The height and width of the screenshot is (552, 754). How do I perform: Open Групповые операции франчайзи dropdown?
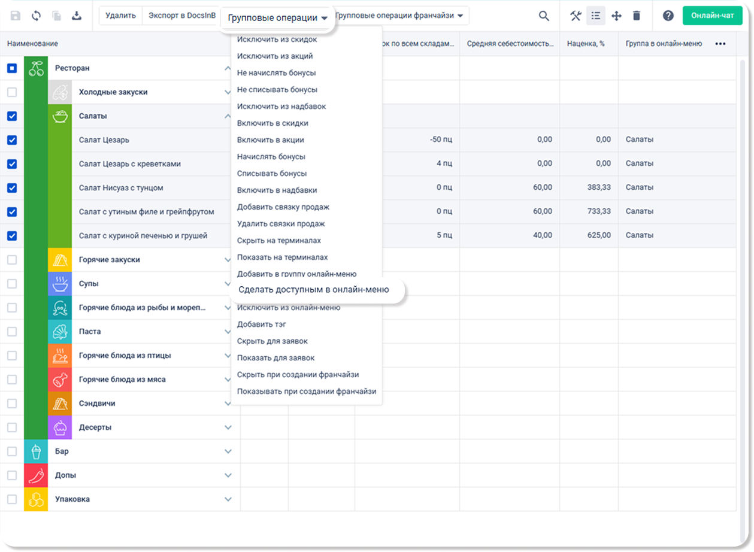(400, 16)
